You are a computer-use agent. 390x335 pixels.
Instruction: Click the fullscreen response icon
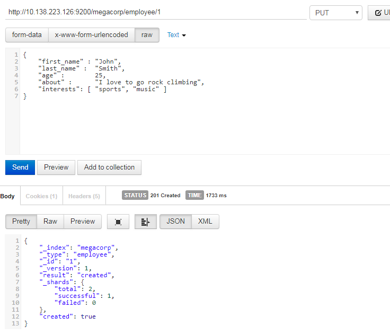118,222
